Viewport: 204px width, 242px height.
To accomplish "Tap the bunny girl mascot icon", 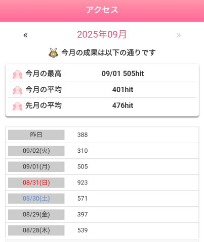I will (x=53, y=53).
